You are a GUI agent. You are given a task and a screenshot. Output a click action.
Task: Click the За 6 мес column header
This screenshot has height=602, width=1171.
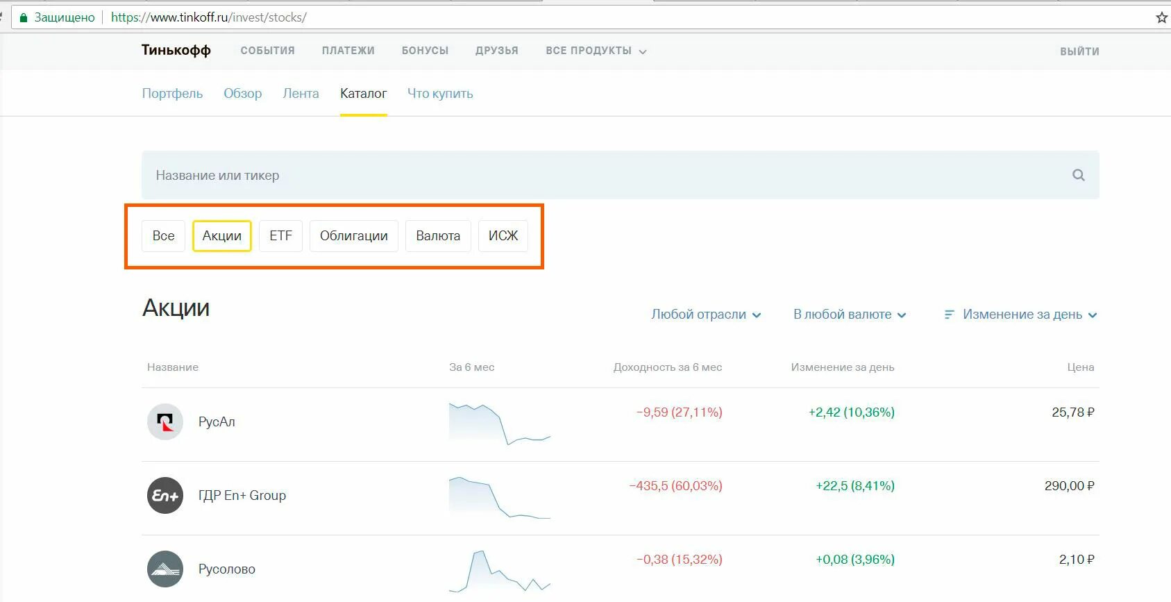click(x=472, y=367)
